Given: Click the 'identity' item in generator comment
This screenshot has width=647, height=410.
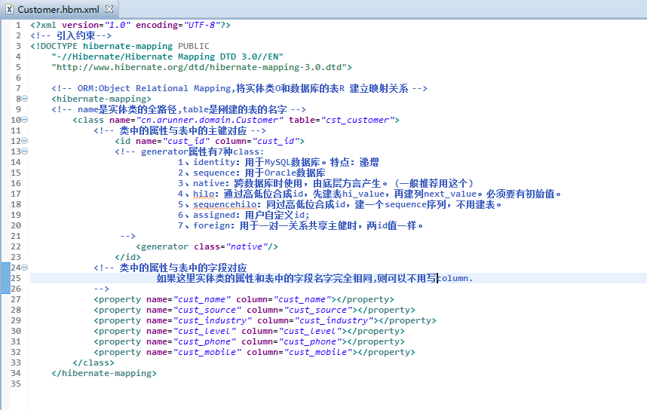Looking at the screenshot, I should [278, 162].
